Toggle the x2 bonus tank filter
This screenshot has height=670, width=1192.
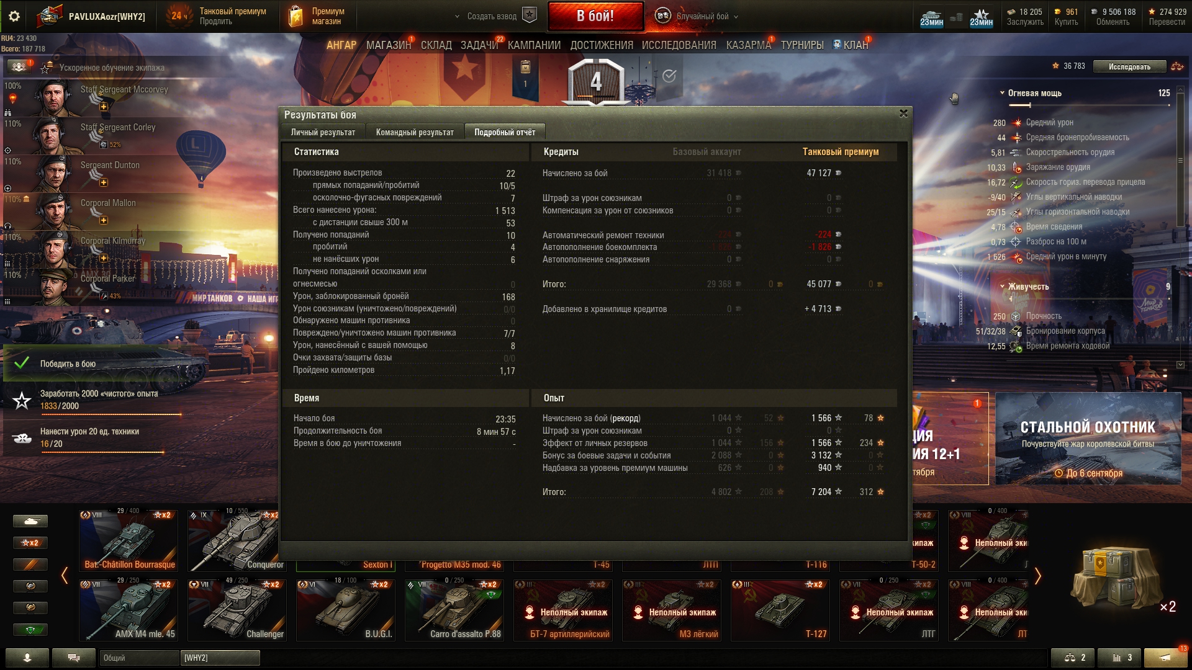pyautogui.click(x=30, y=543)
